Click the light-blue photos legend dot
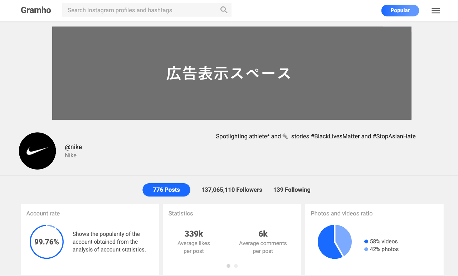Image resolution: width=458 pixels, height=276 pixels. click(366, 249)
